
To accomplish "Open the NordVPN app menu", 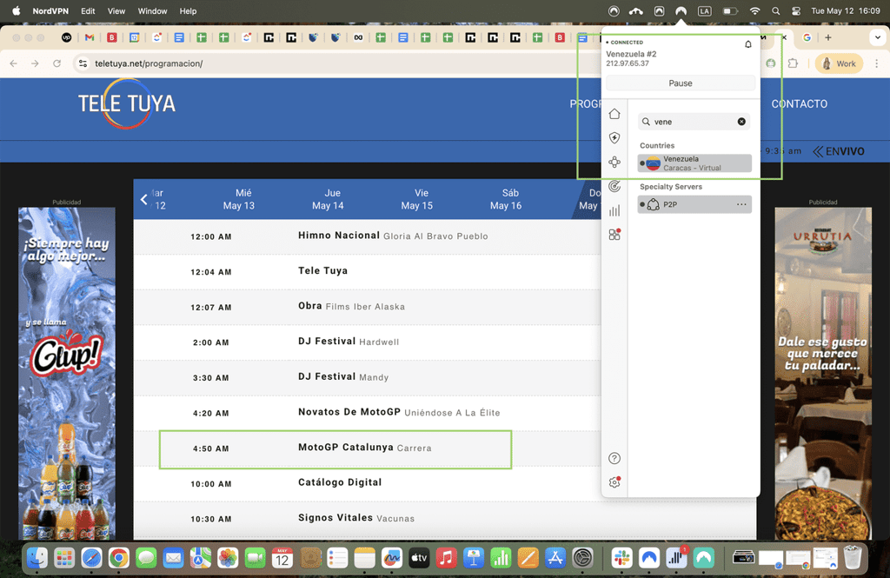I will coord(50,10).
